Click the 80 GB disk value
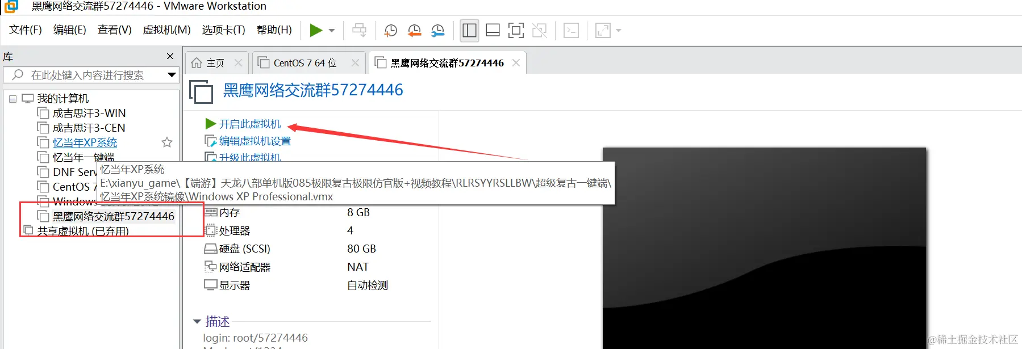This screenshot has width=1022, height=349. pyautogui.click(x=362, y=249)
